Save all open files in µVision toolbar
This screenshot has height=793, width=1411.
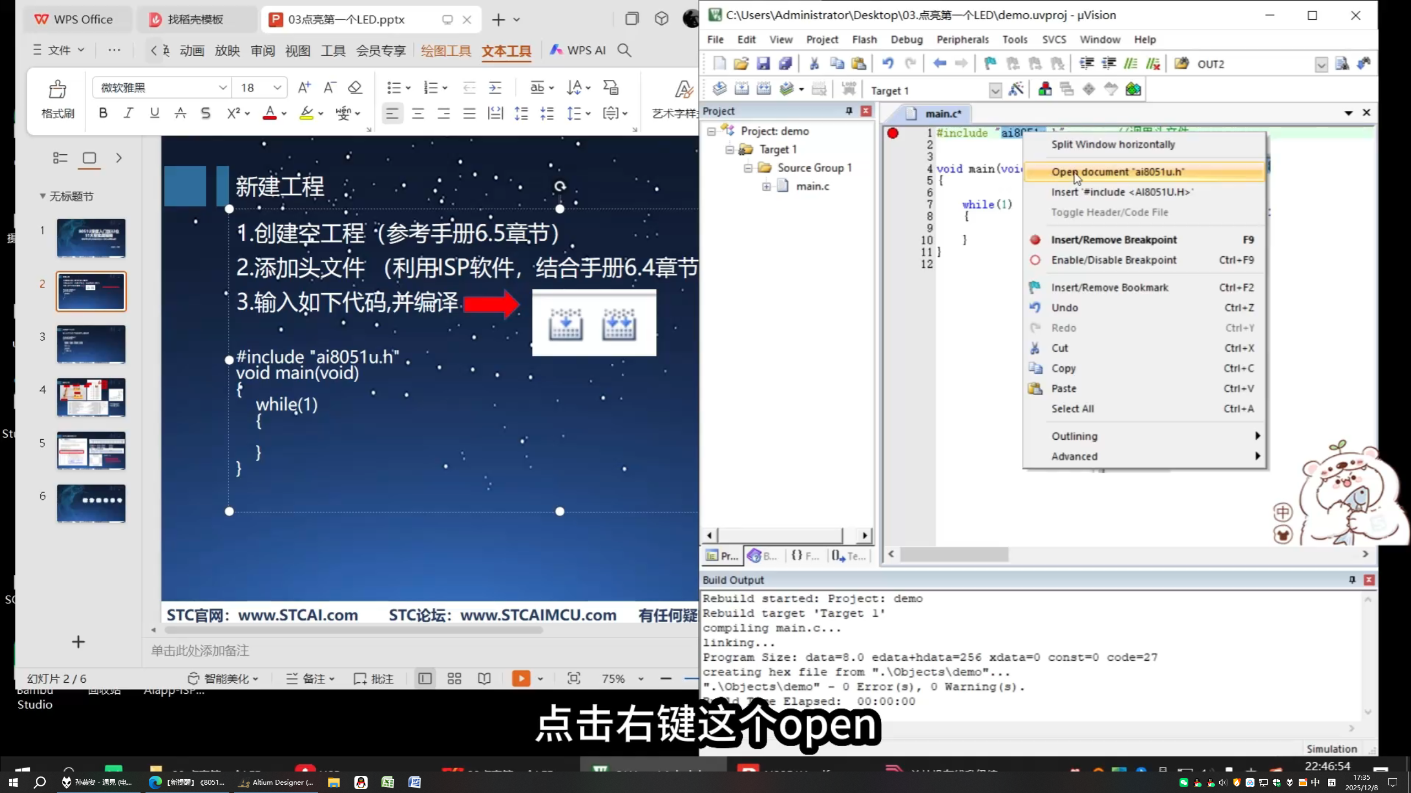point(785,63)
